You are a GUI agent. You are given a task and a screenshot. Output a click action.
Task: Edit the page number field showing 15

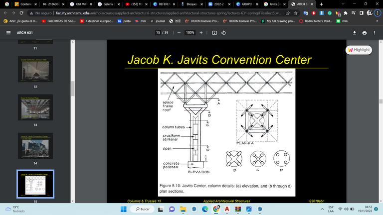coord(158,32)
